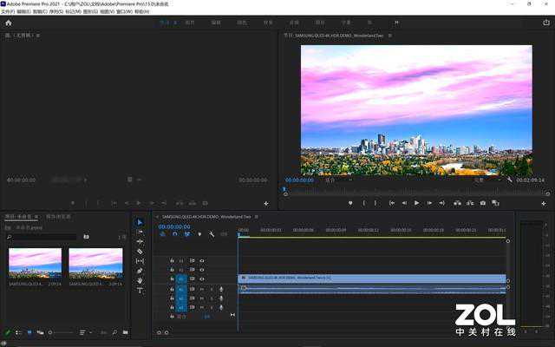Select the first SAMSUNG QLED clip thumbnail

pyautogui.click(x=35, y=263)
